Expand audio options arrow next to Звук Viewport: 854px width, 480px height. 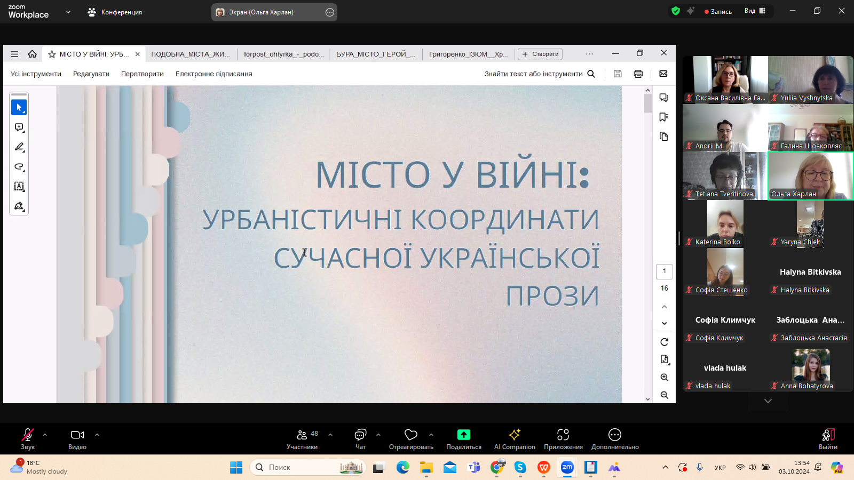pyautogui.click(x=45, y=435)
